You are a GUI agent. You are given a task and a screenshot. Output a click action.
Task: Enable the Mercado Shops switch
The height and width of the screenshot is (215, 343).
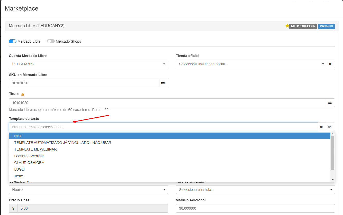(x=51, y=41)
